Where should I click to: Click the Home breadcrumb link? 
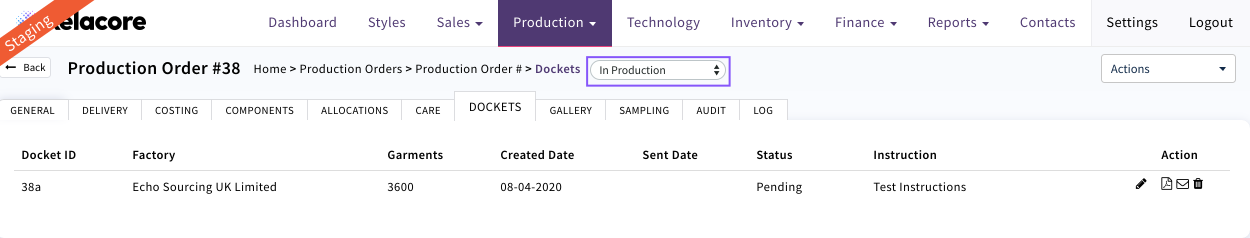click(269, 69)
